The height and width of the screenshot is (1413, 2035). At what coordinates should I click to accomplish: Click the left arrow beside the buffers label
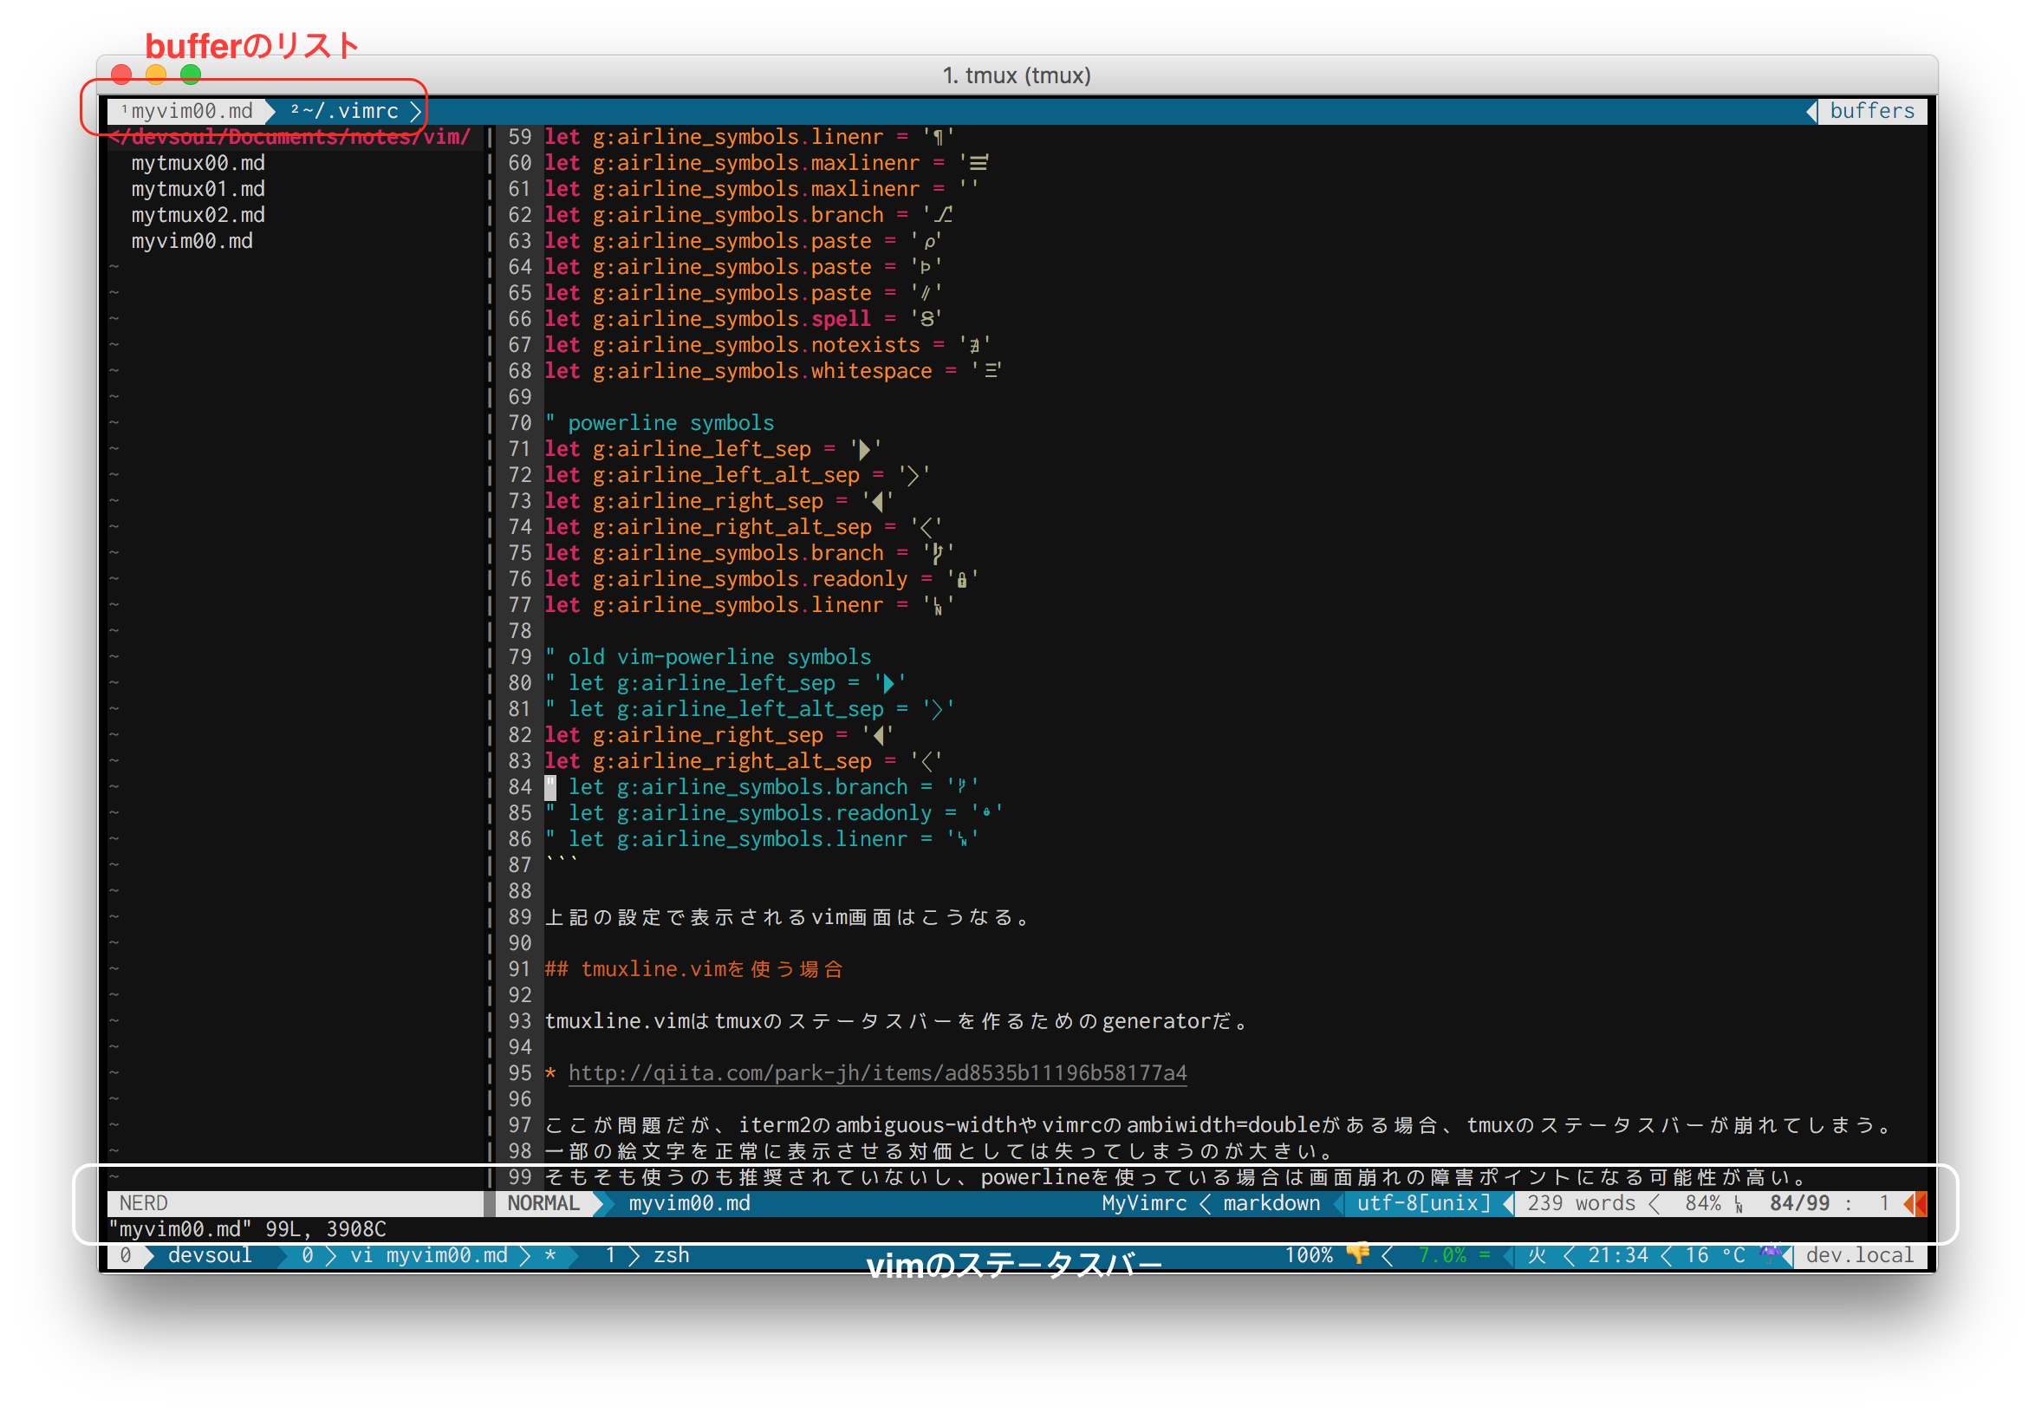pos(1811,110)
